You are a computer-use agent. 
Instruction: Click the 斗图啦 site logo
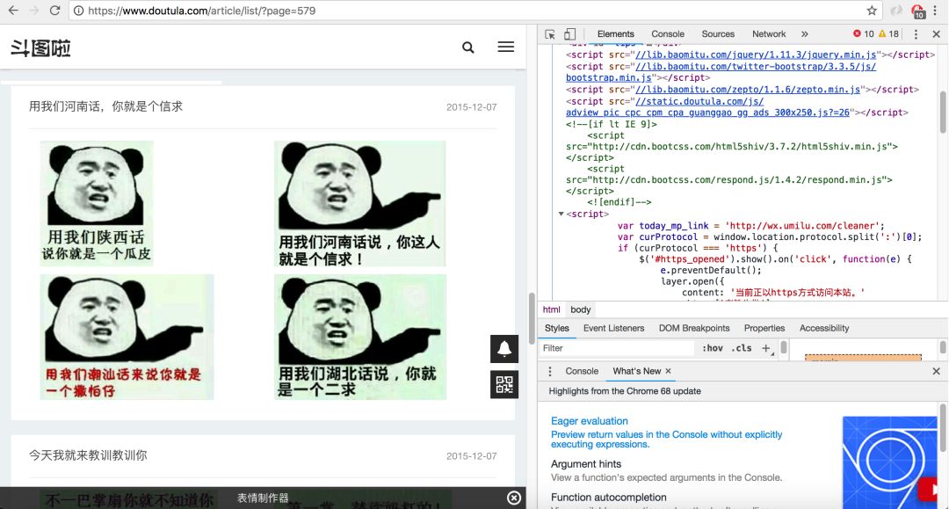click(40, 47)
